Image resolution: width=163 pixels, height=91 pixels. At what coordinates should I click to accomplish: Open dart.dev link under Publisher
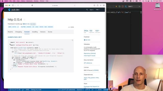(x=88, y=40)
